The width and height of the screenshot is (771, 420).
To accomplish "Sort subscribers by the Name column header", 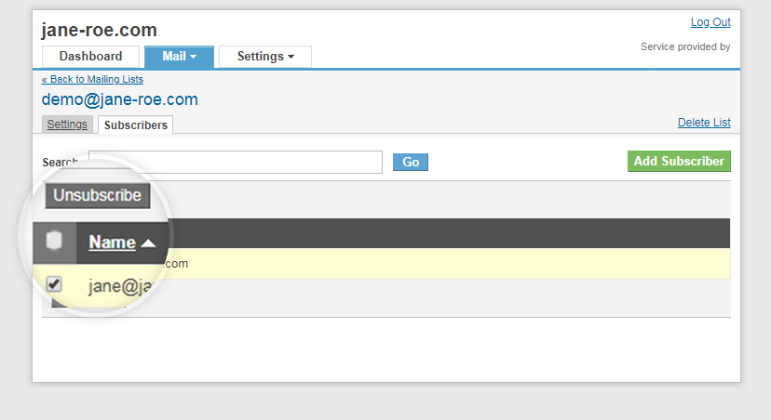I will click(112, 243).
